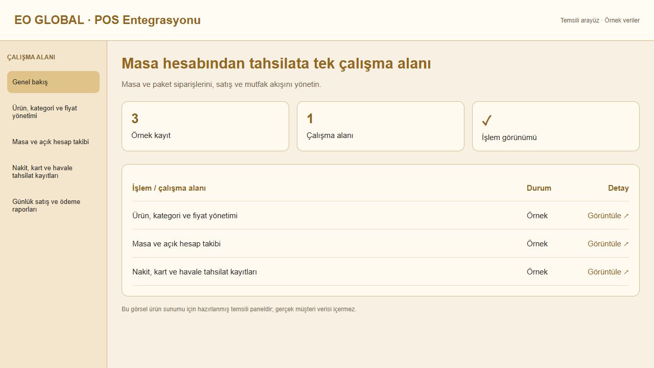The height and width of the screenshot is (368, 654).
Task: Click table cell Masa ve açık hesap takibi
Action: 176,244
